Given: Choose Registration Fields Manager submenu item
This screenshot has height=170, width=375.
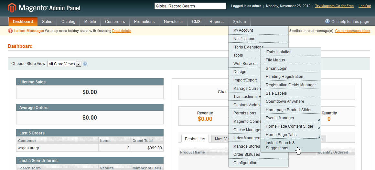Looking at the screenshot, I should (x=291, y=85).
